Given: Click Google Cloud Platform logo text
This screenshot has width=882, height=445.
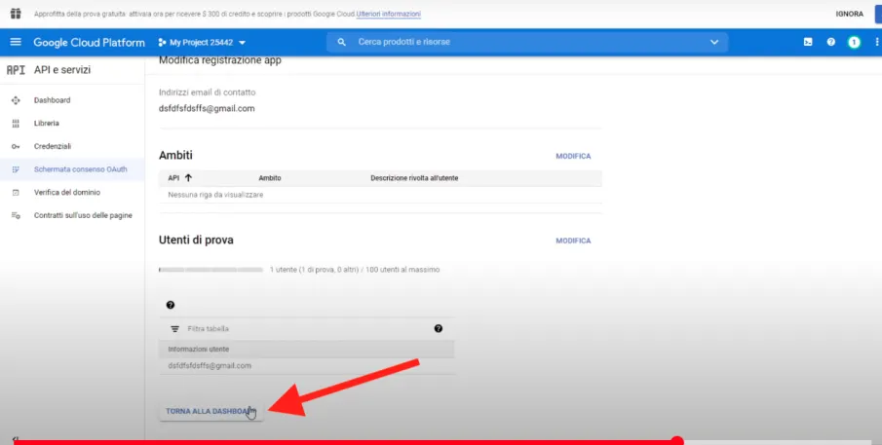Looking at the screenshot, I should 89,42.
